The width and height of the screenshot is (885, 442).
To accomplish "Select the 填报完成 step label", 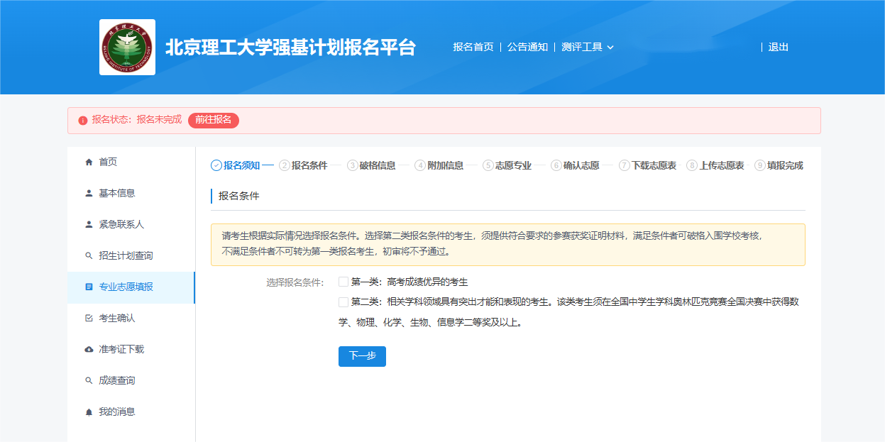I will pos(785,165).
